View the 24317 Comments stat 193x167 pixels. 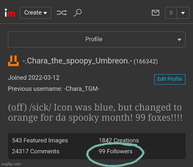click(x=36, y=151)
